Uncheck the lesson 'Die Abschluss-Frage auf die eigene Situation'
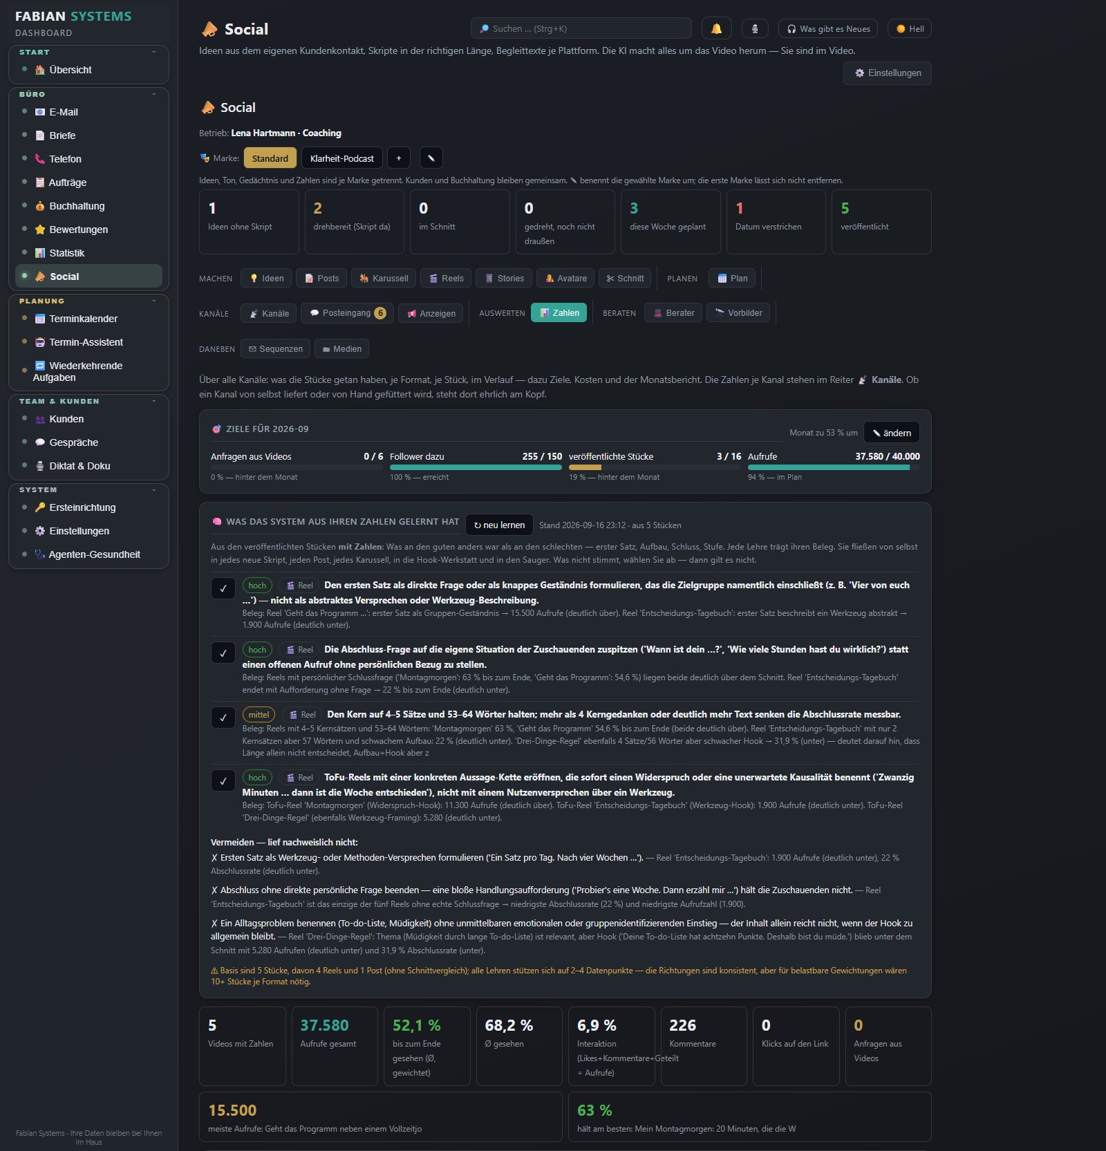The height and width of the screenshot is (1151, 1106). click(x=223, y=653)
